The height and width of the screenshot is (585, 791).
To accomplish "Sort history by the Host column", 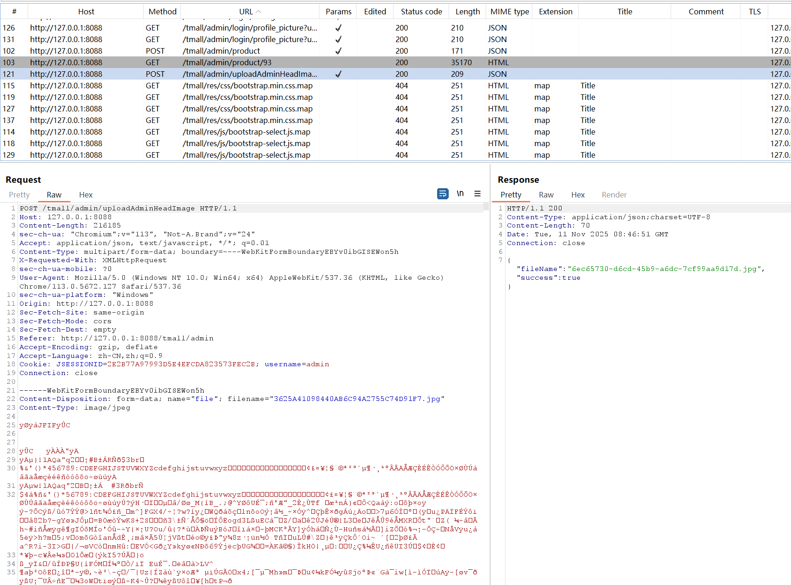I will coord(86,12).
